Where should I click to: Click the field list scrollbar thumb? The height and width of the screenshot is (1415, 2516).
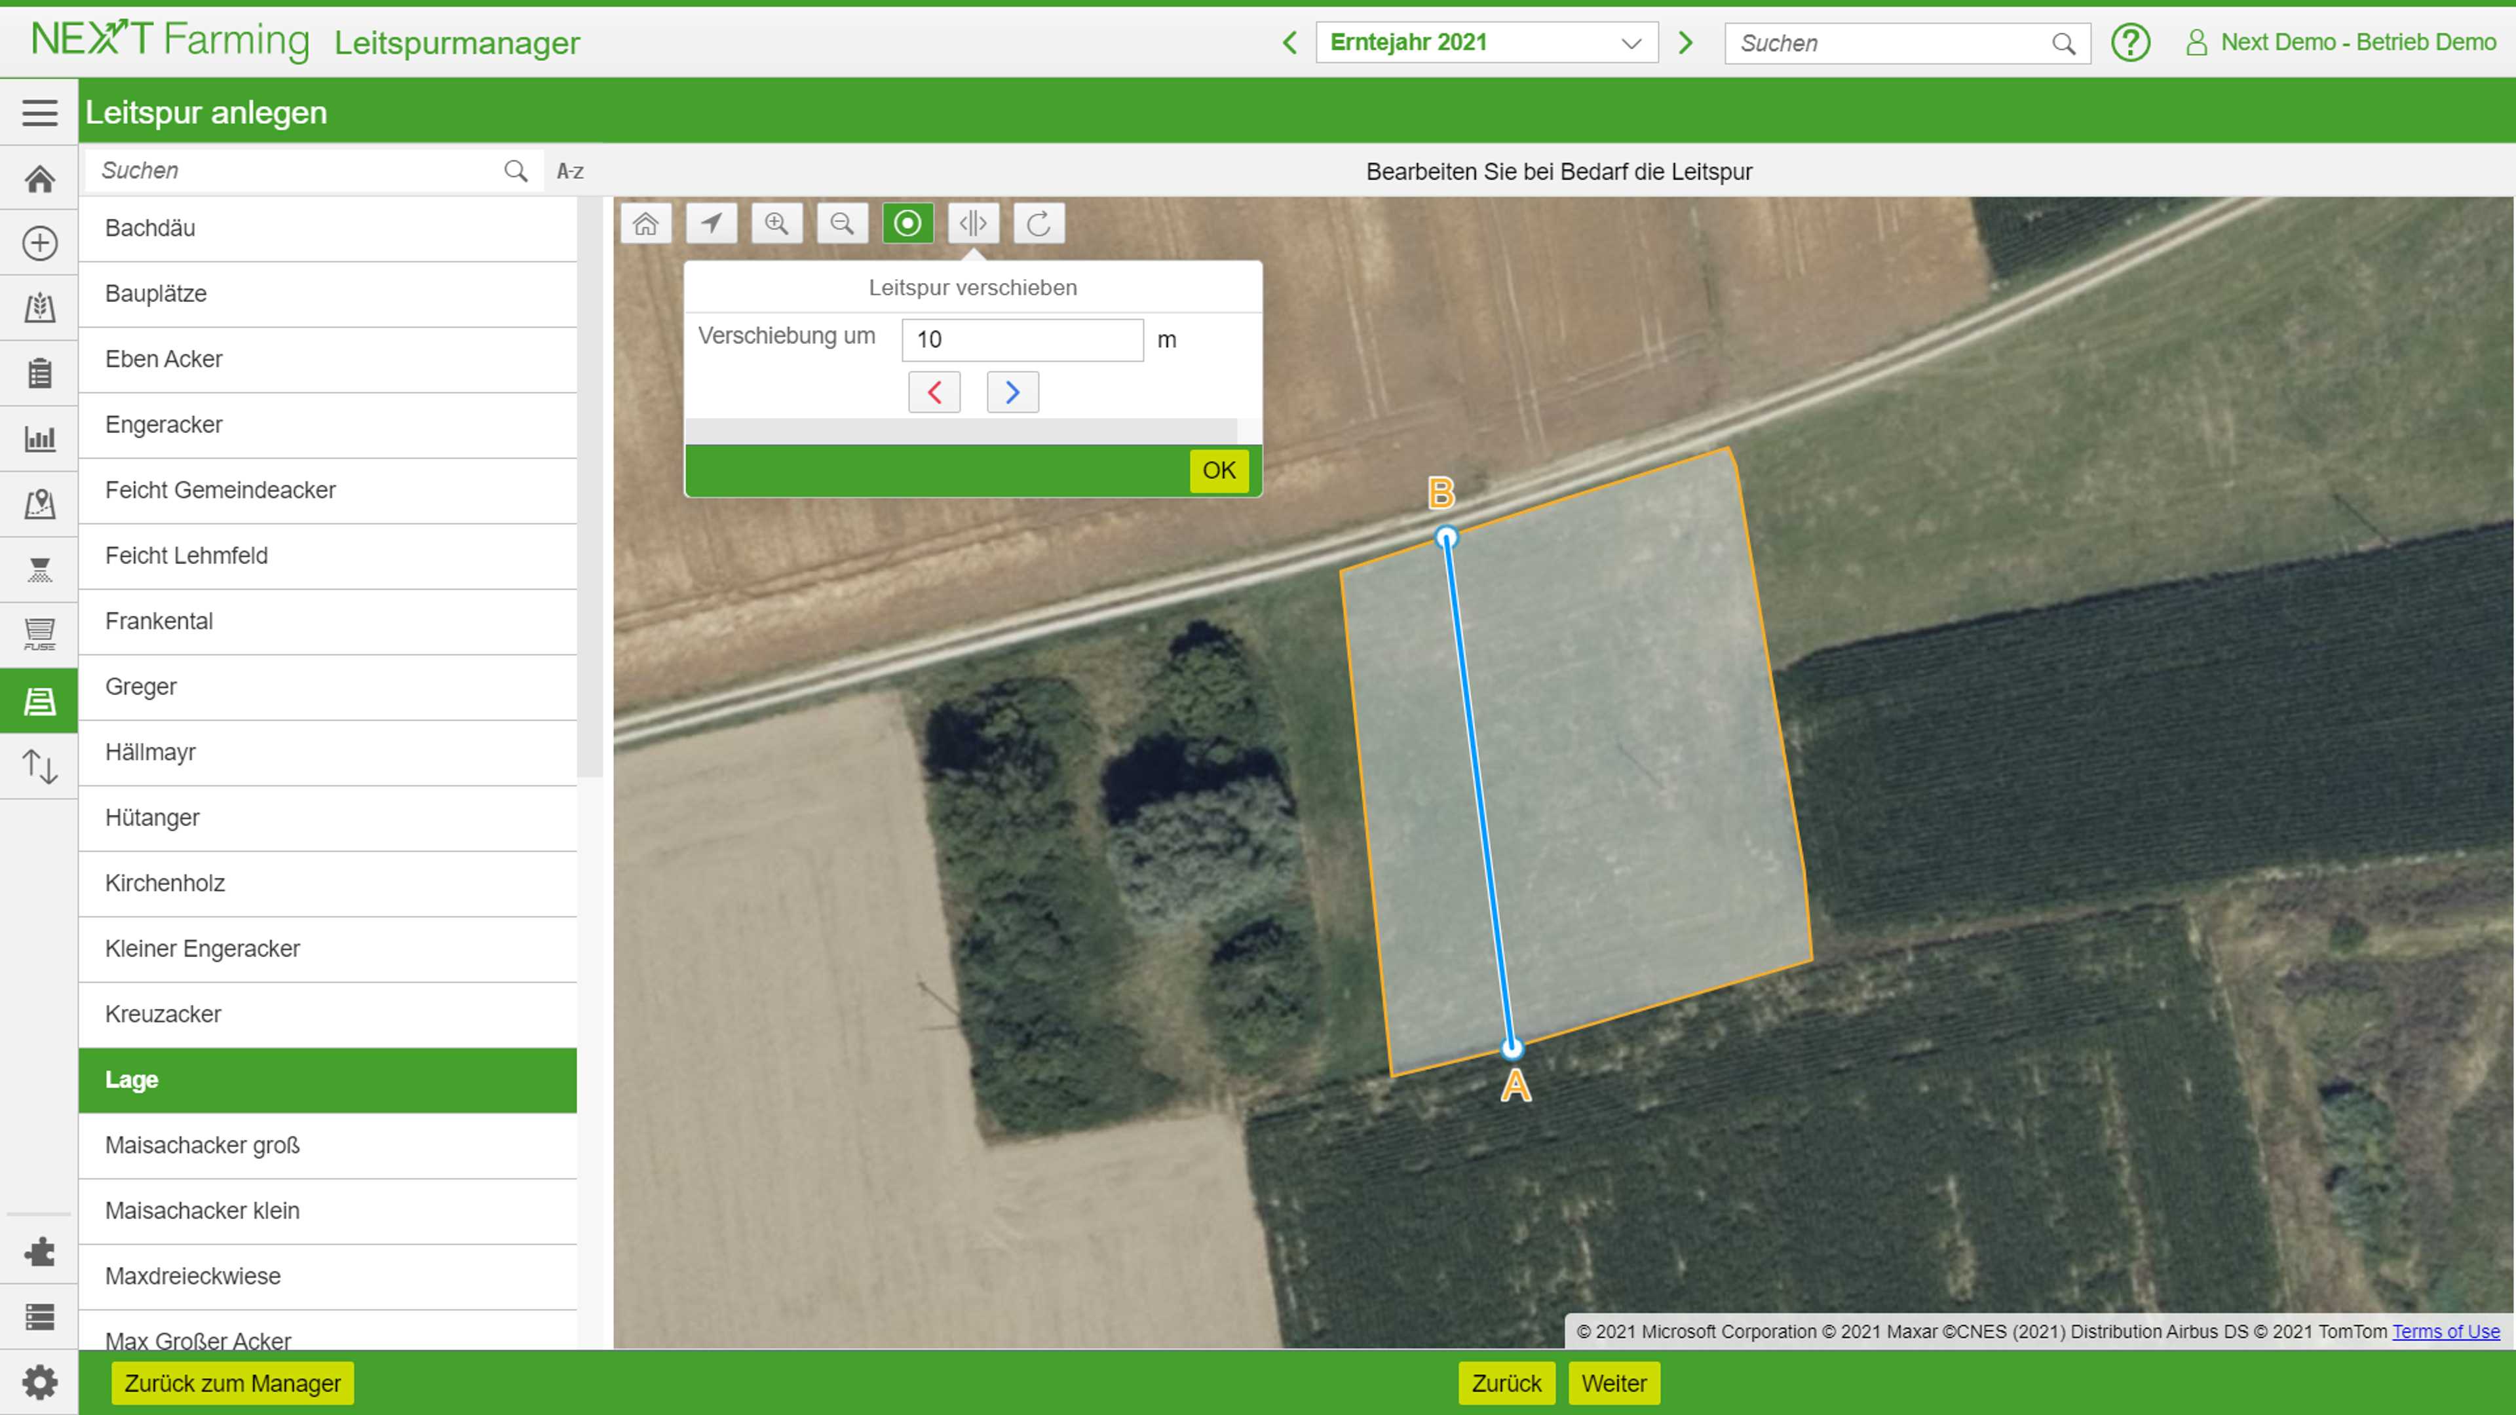pyautogui.click(x=589, y=486)
